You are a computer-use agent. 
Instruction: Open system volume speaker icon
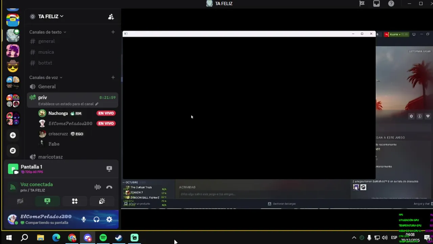tap(385, 238)
